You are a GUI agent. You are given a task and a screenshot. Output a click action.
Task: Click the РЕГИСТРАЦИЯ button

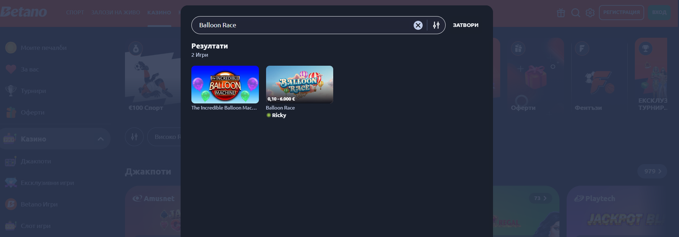(622, 13)
